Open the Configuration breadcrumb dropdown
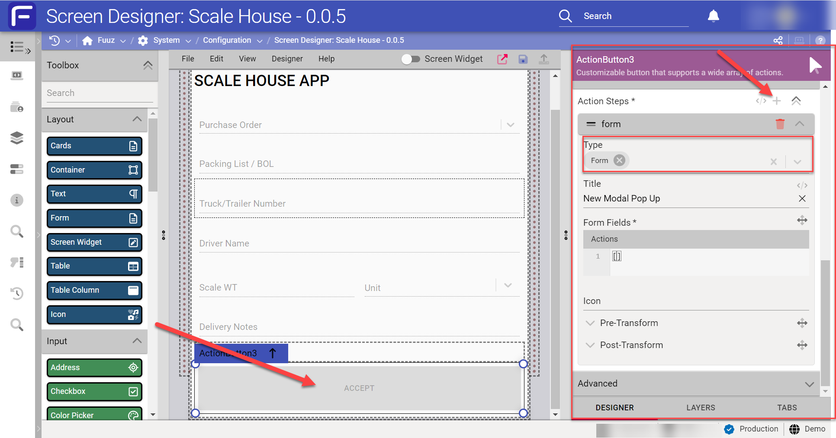 pos(260,41)
